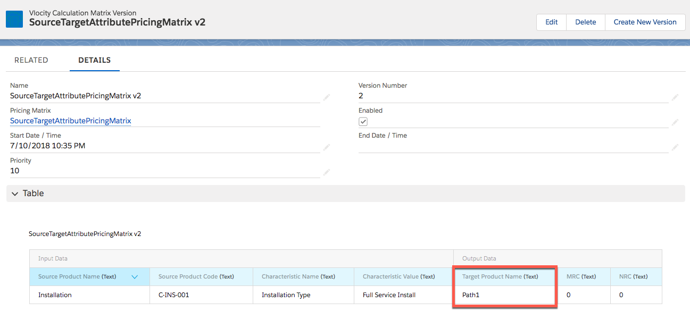
Task: Select the Path1 cell
Action: (505, 295)
